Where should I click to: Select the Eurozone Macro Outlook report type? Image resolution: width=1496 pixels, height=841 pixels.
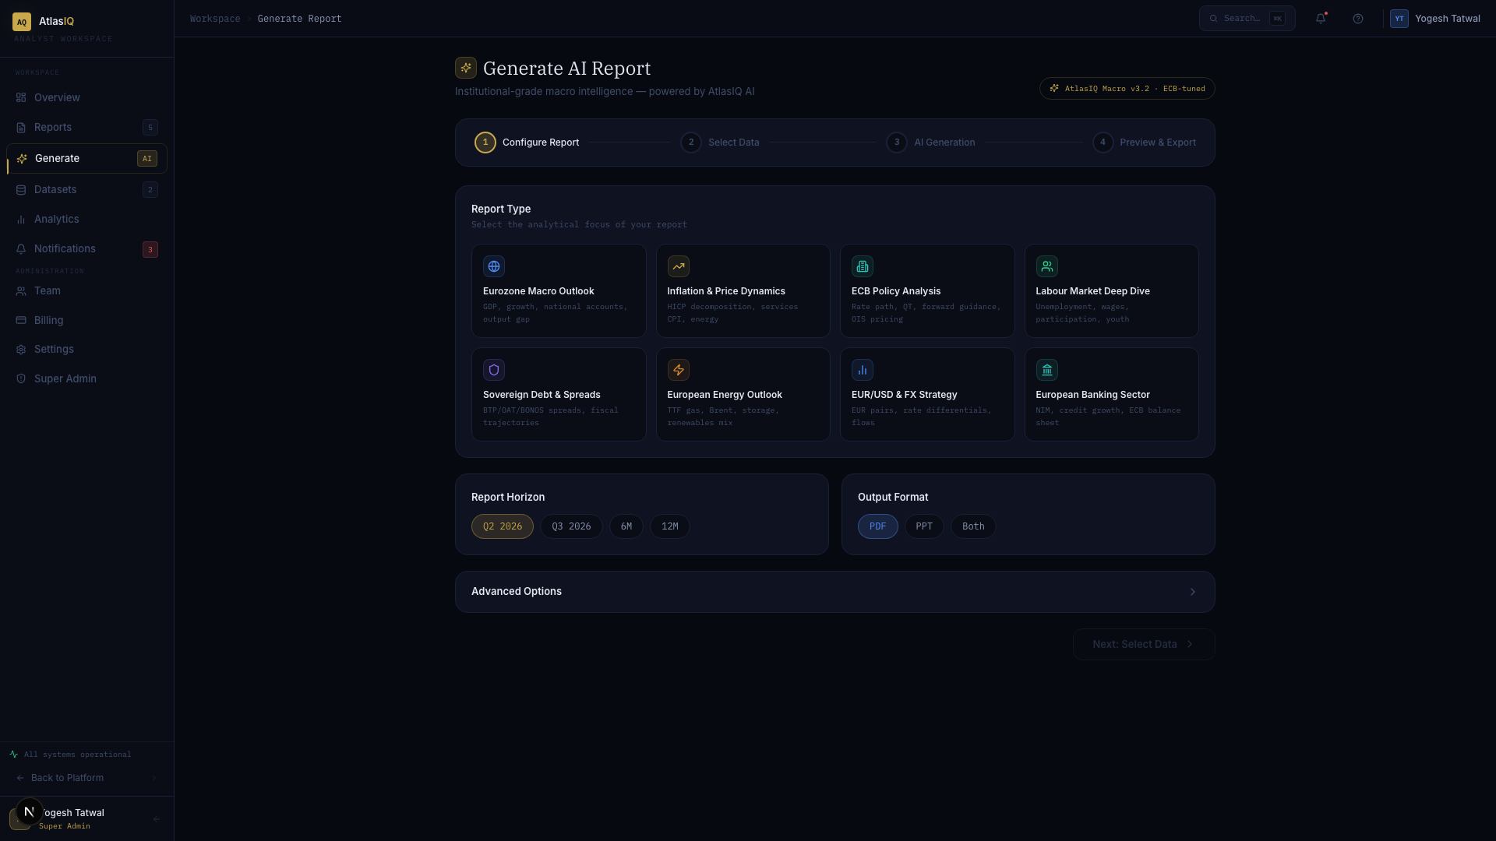(x=559, y=290)
